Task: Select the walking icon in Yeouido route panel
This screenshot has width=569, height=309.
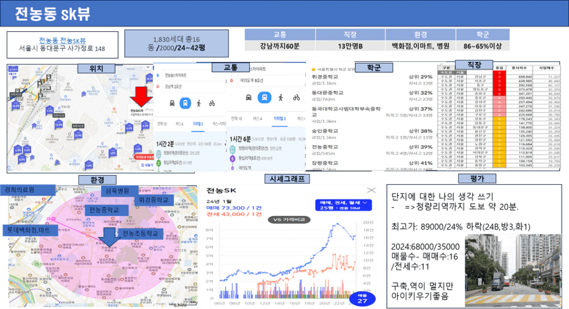Action: tap(281, 97)
